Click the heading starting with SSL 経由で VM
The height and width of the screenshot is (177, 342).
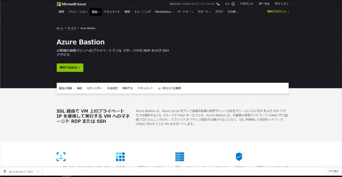tap(93, 116)
